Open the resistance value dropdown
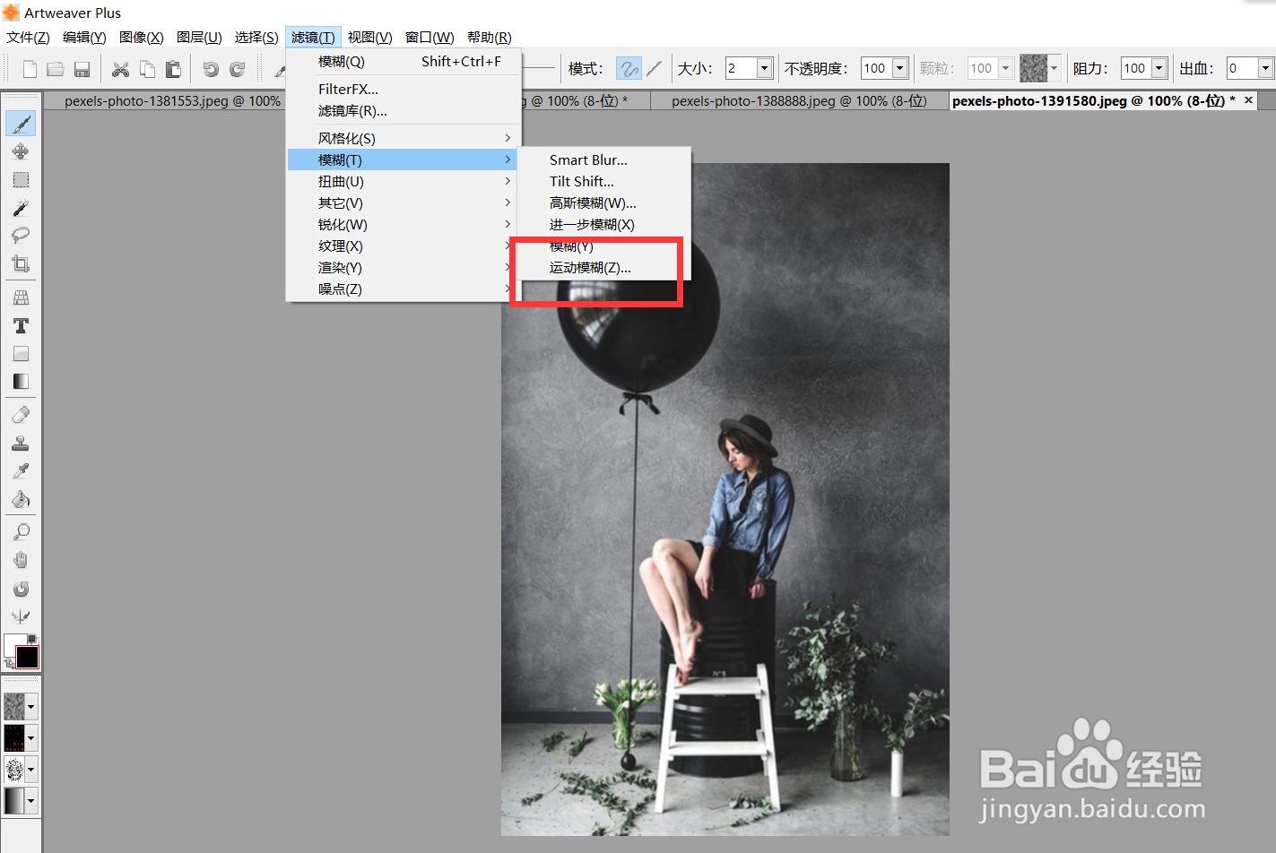Screen dimensions: 1276x853 pos(1159,68)
